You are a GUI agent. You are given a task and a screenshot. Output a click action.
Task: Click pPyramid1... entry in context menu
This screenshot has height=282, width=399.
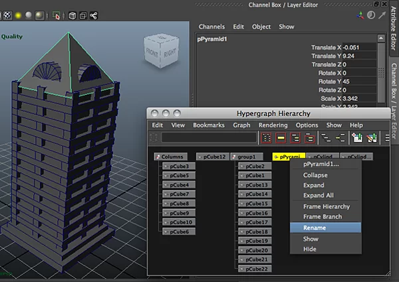tap(325, 164)
